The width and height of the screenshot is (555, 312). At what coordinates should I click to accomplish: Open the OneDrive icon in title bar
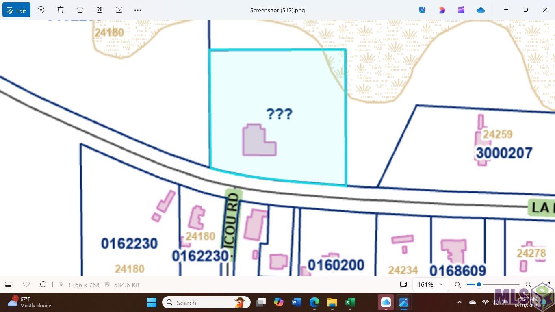(481, 10)
